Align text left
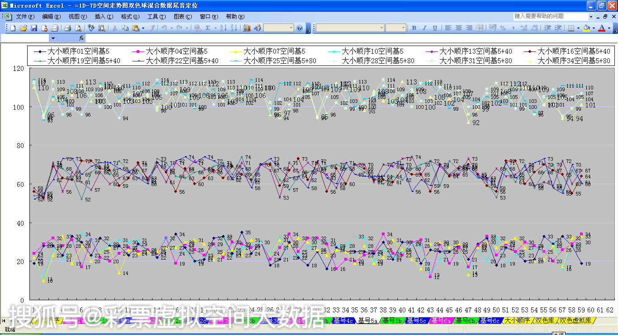618x335 pixels. 448,28
